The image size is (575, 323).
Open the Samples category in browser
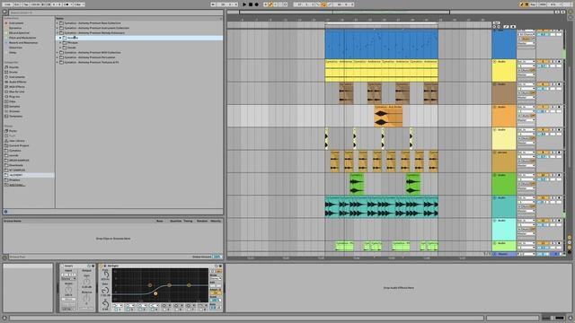pos(14,106)
